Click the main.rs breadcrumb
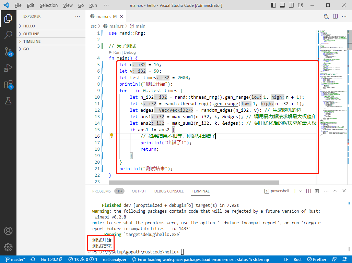 coord(116,26)
